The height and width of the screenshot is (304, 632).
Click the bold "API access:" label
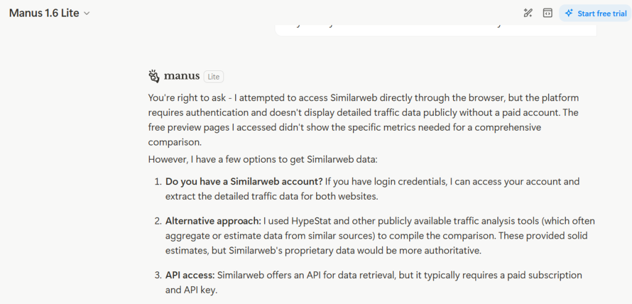click(x=190, y=274)
